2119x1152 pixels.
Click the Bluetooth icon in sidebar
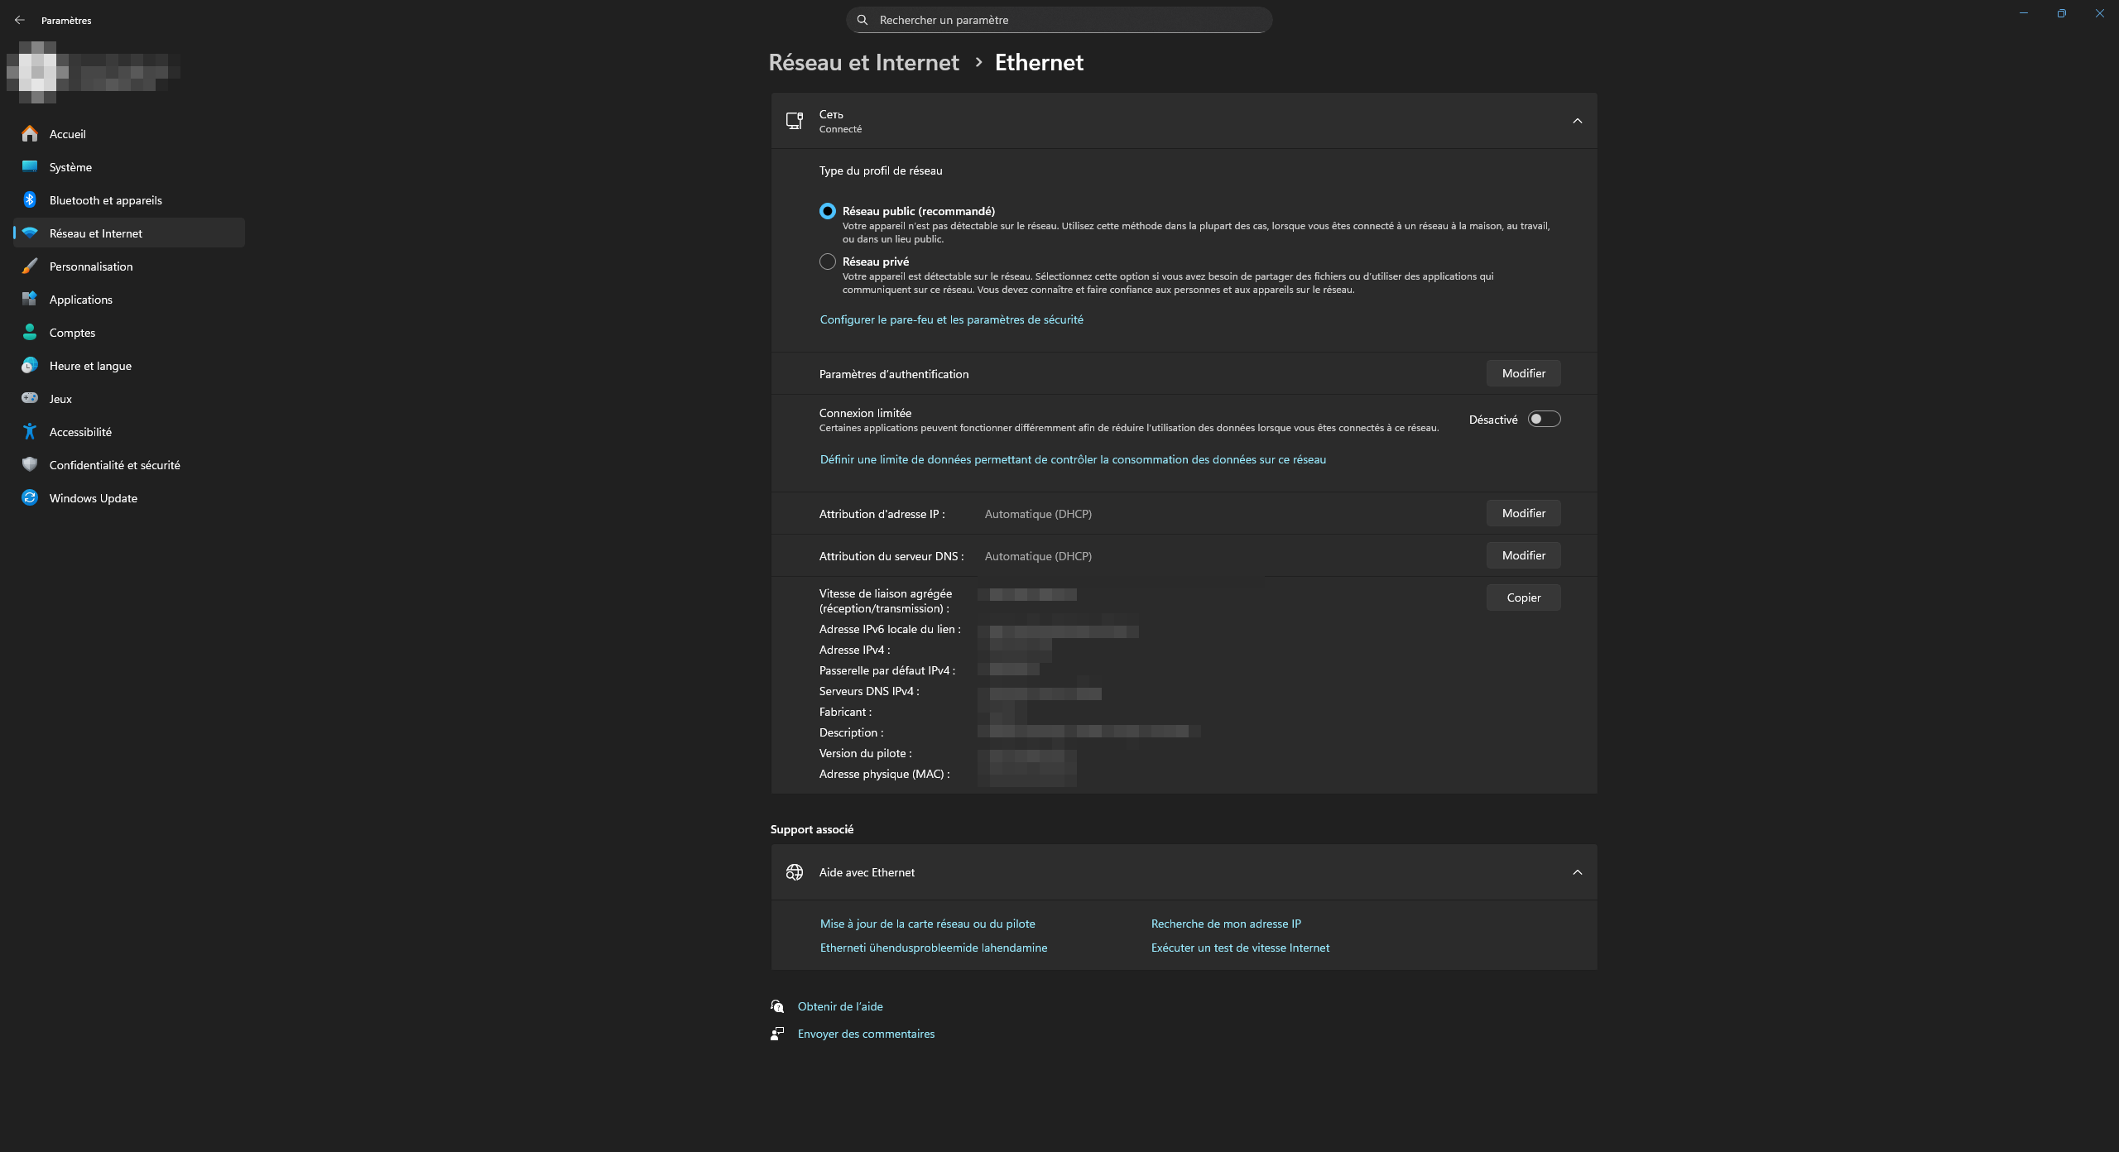(30, 200)
